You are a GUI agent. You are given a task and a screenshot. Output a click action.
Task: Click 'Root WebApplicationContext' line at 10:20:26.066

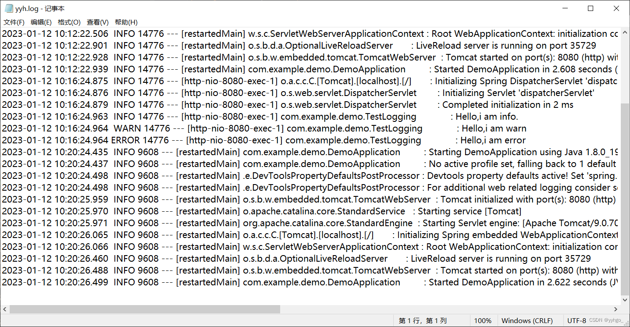[310, 247]
